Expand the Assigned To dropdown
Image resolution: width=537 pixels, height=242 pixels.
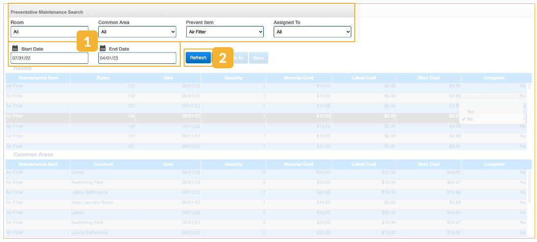coord(312,32)
